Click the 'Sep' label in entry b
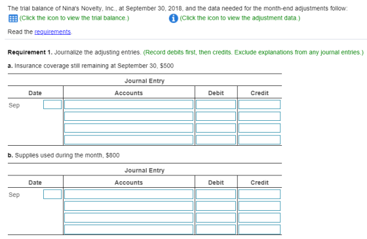Image resolution: width=367 pixels, height=239 pixels. (x=14, y=195)
